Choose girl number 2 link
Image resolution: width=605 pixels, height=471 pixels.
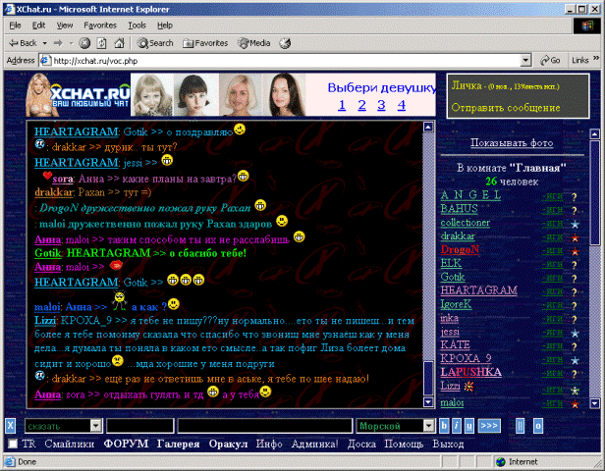coord(361,105)
